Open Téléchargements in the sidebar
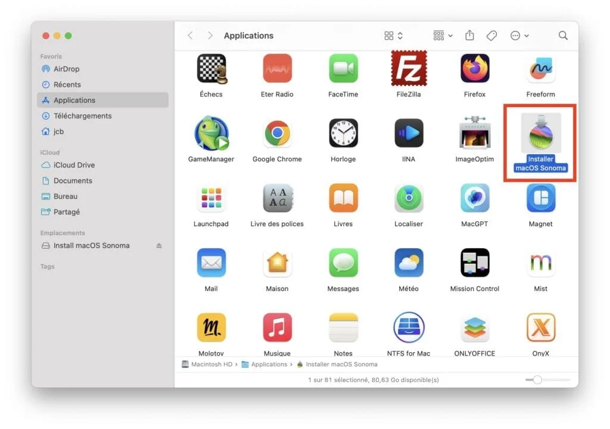 (x=102, y=116)
